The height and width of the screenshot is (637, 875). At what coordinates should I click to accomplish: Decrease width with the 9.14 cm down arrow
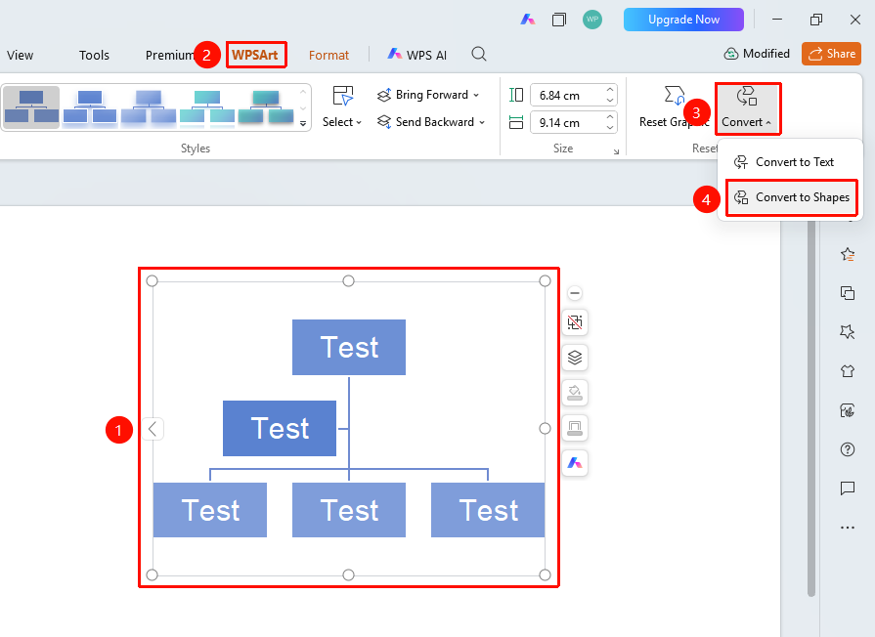[x=610, y=128]
